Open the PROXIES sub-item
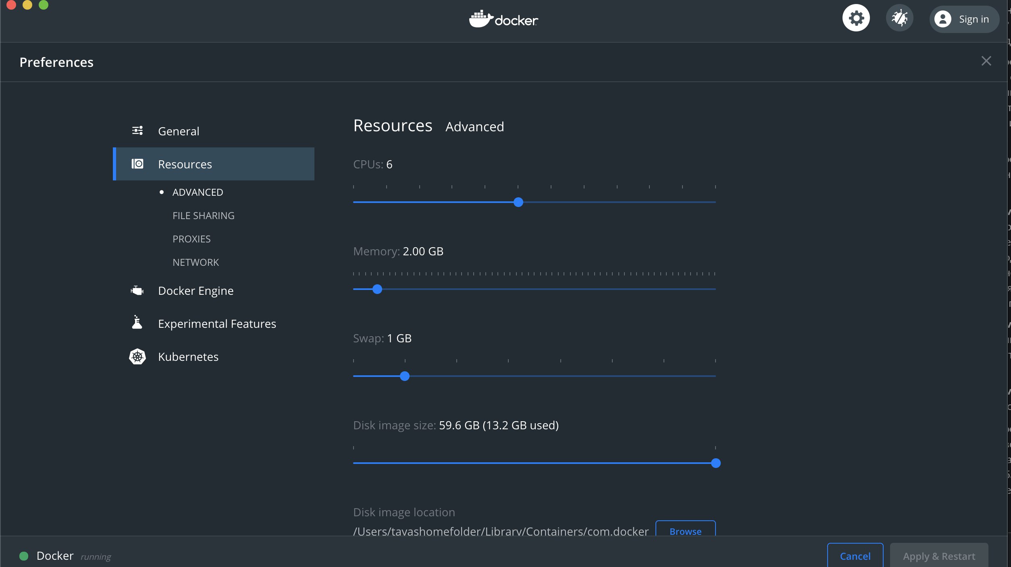Viewport: 1011px width, 567px height. coord(191,239)
